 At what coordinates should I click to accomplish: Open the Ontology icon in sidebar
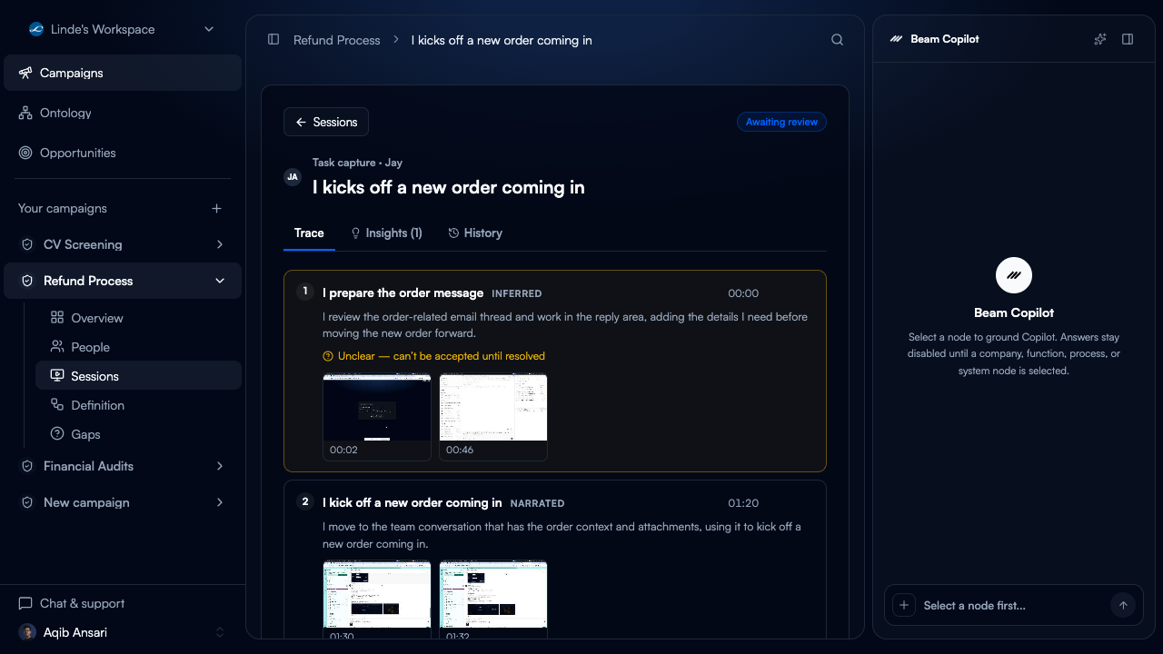(25, 113)
